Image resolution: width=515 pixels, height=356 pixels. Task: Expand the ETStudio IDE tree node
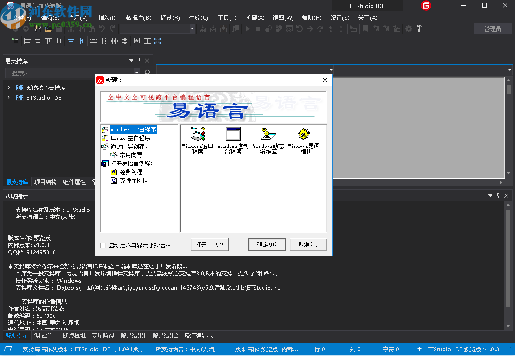(x=8, y=97)
